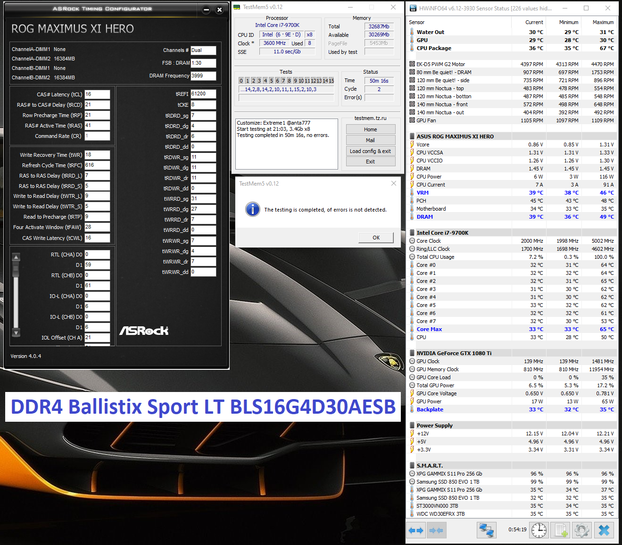The image size is (622, 545).
Task: Close the TestMem5 completion dialog with X
Action: 394,183
